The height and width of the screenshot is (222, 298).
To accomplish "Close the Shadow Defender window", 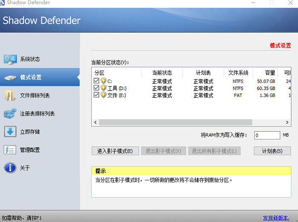I will [x=290, y=3].
